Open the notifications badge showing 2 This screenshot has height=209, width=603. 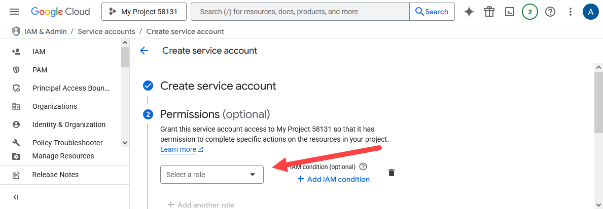point(530,12)
